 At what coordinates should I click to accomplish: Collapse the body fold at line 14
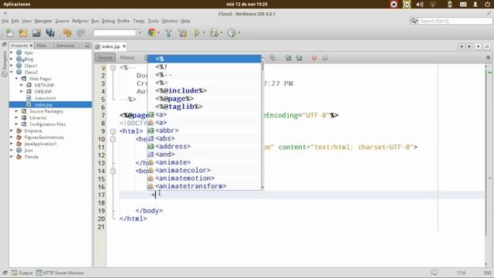113,171
